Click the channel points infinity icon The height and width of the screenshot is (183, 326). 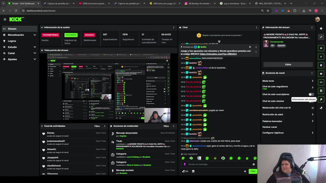pos(185,171)
